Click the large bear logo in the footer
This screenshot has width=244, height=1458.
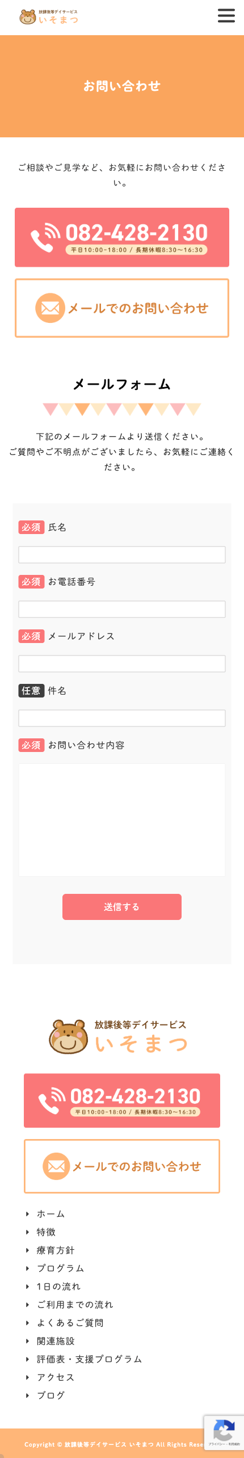68,1037
